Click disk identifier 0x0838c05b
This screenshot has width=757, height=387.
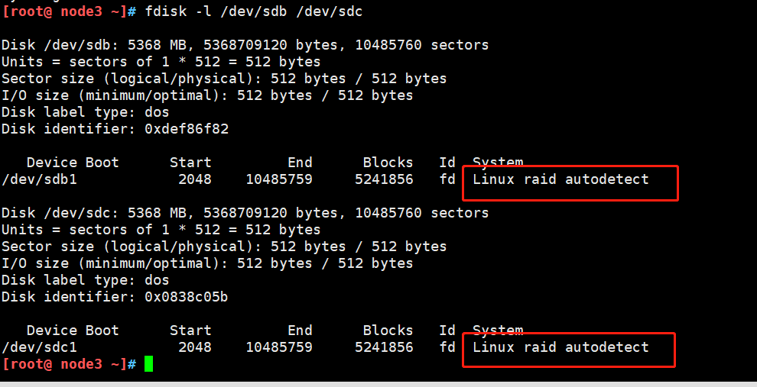(187, 297)
